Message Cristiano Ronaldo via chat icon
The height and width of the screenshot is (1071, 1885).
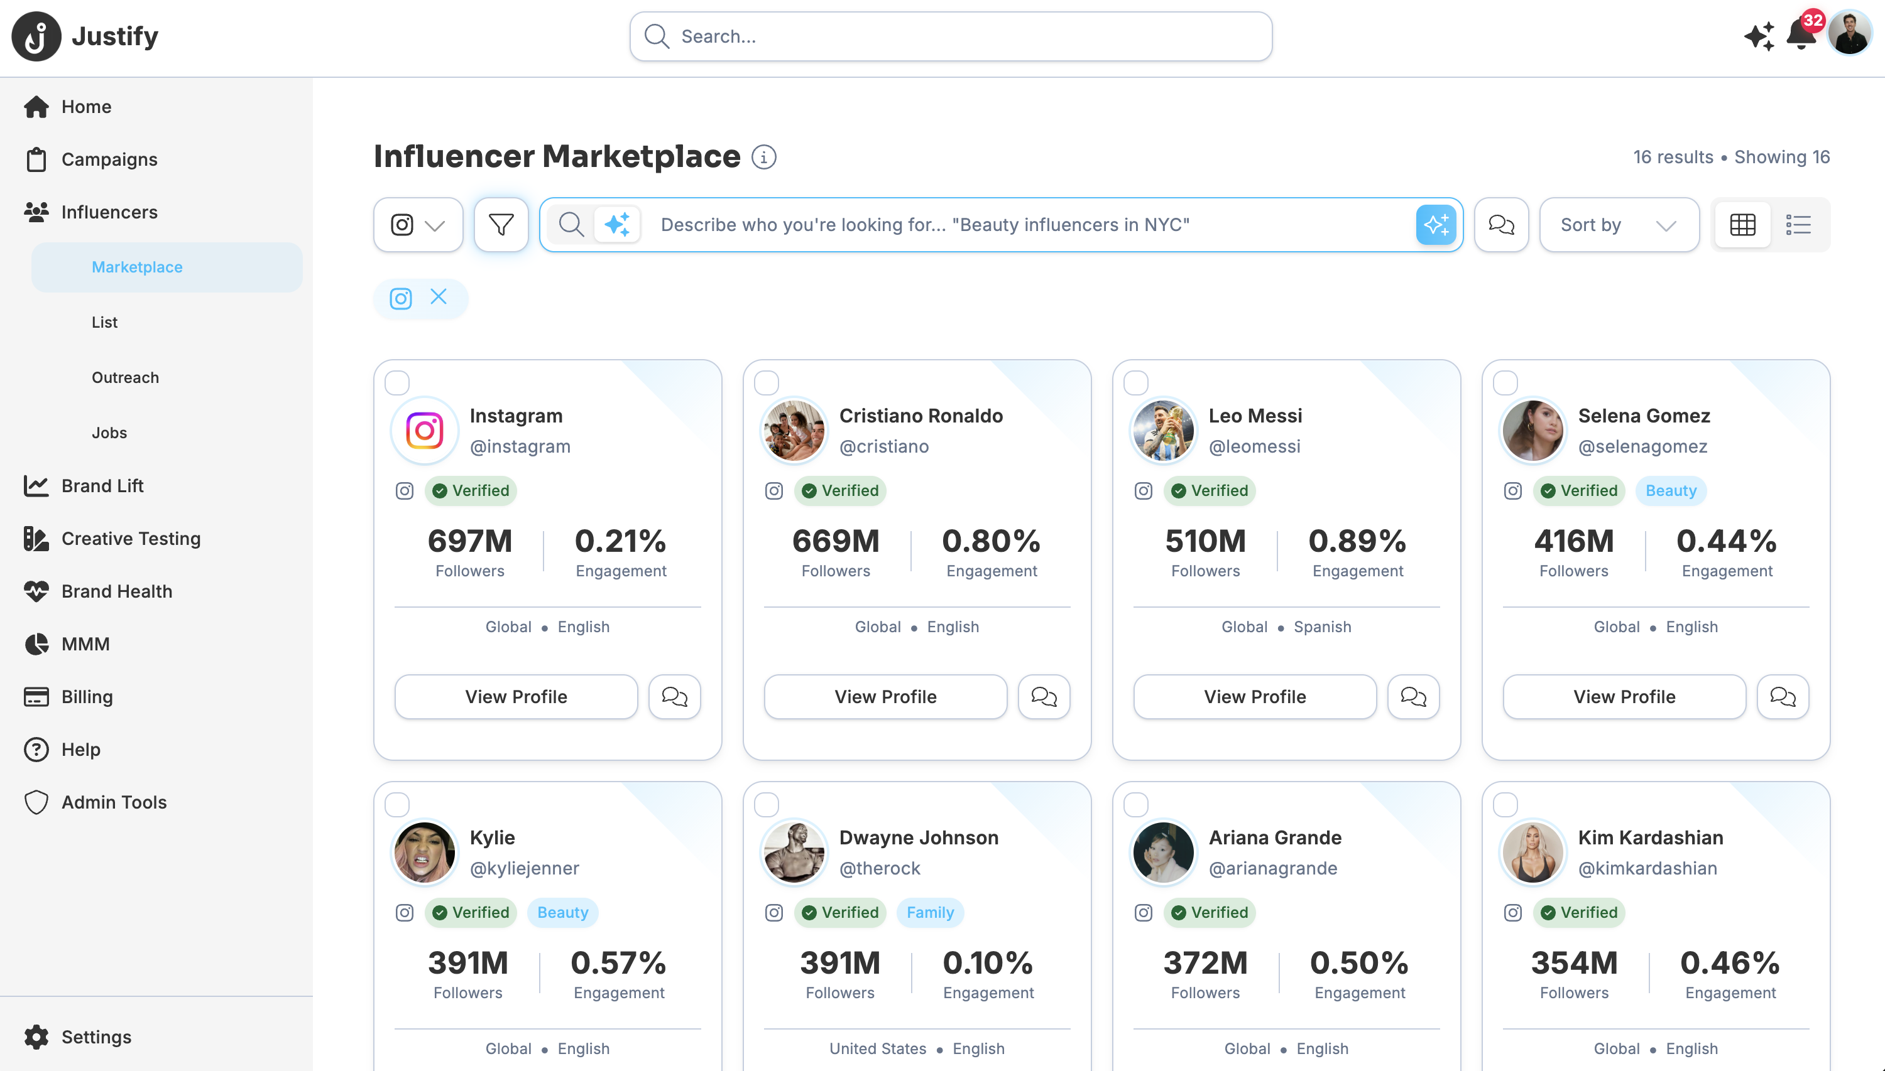1044,697
